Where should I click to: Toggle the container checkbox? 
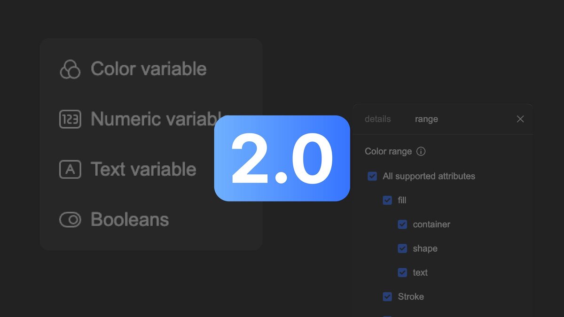pos(402,224)
